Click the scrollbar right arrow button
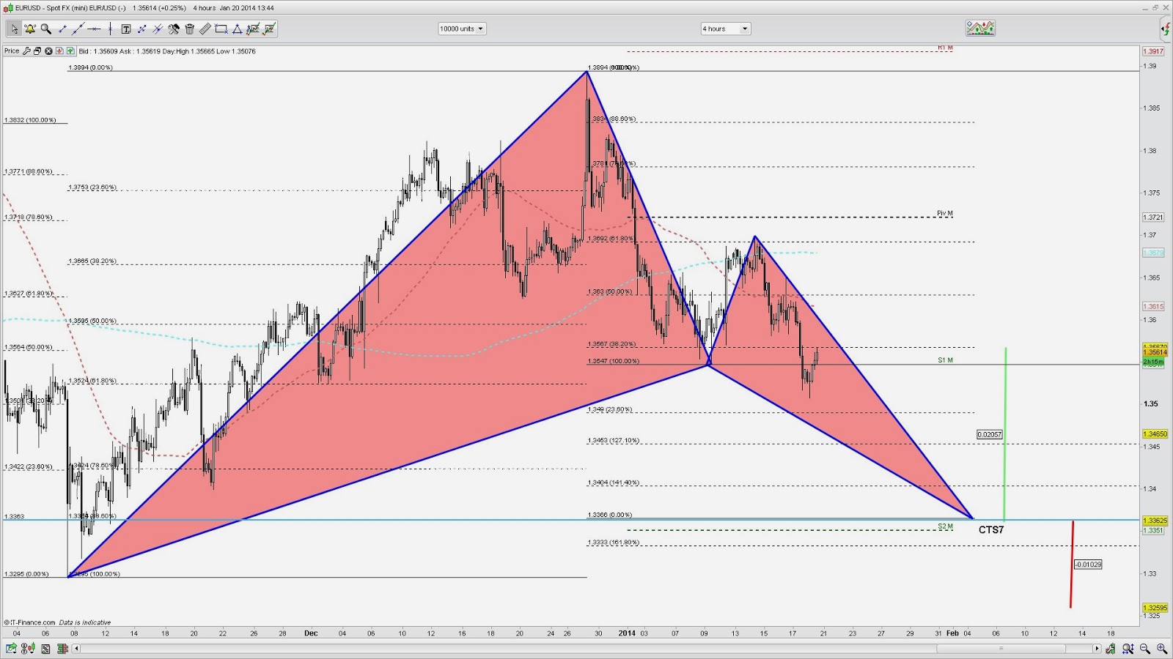Image resolution: width=1173 pixels, height=659 pixels. [1097, 649]
